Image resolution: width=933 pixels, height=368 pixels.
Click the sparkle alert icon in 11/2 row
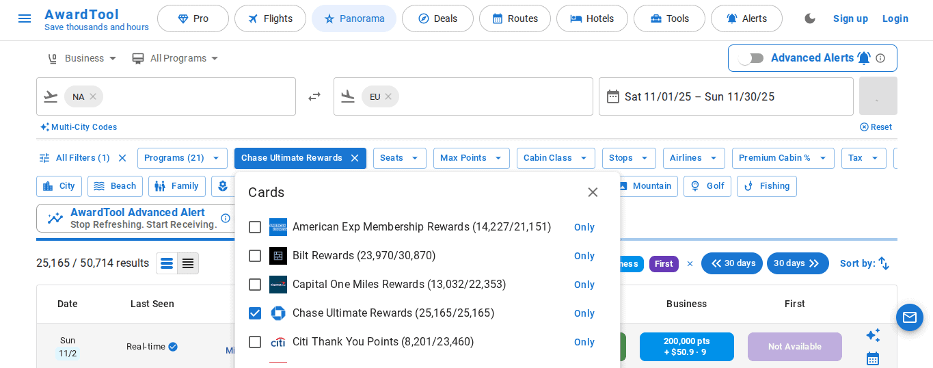pyautogui.click(x=873, y=335)
